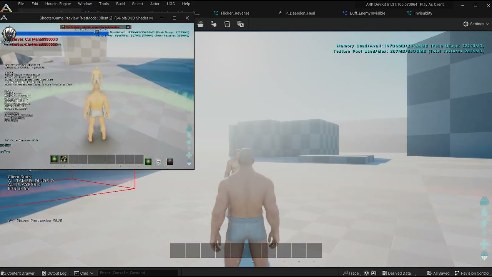Open the Actor menu
Screen dimensions: 492x277
coord(155,4)
